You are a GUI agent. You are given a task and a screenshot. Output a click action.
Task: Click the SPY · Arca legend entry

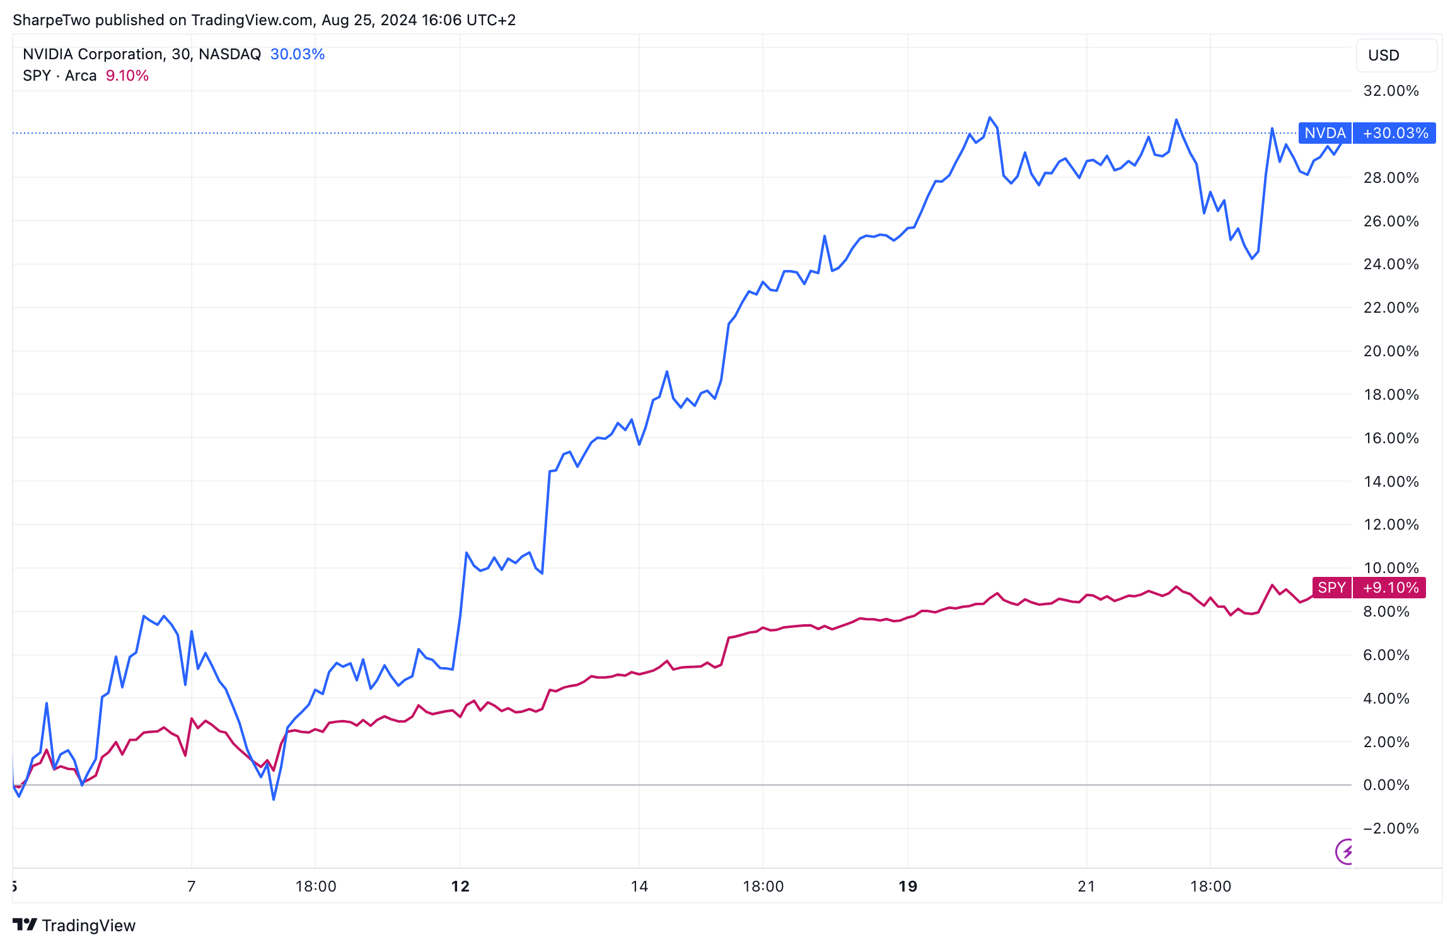click(x=59, y=76)
